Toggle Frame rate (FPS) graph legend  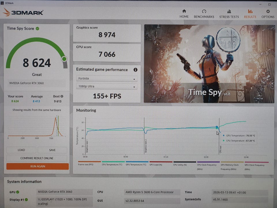(89, 164)
